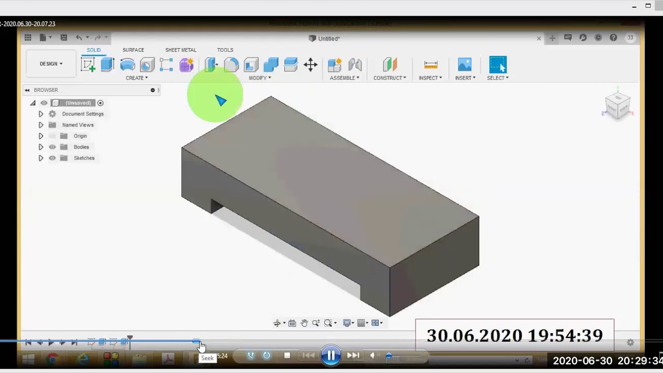This screenshot has width=663, height=373.
Task: Expand the Named Views node
Action: (x=41, y=125)
